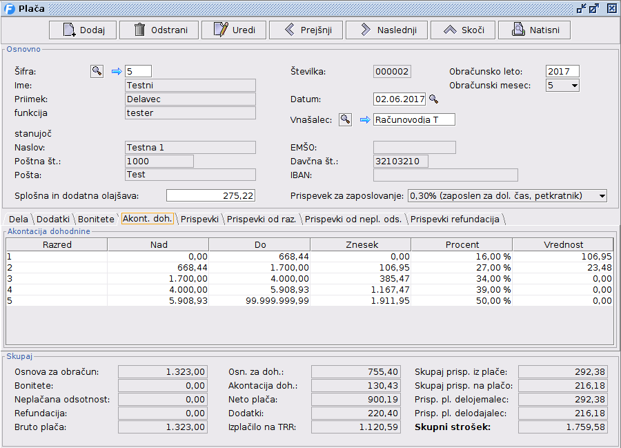Viewport: 621px width, 448px height.
Task: Switch to the Bonitete tab
Action: point(96,219)
